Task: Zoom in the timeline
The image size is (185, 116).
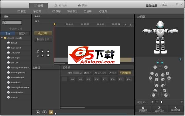Action: click(131, 25)
